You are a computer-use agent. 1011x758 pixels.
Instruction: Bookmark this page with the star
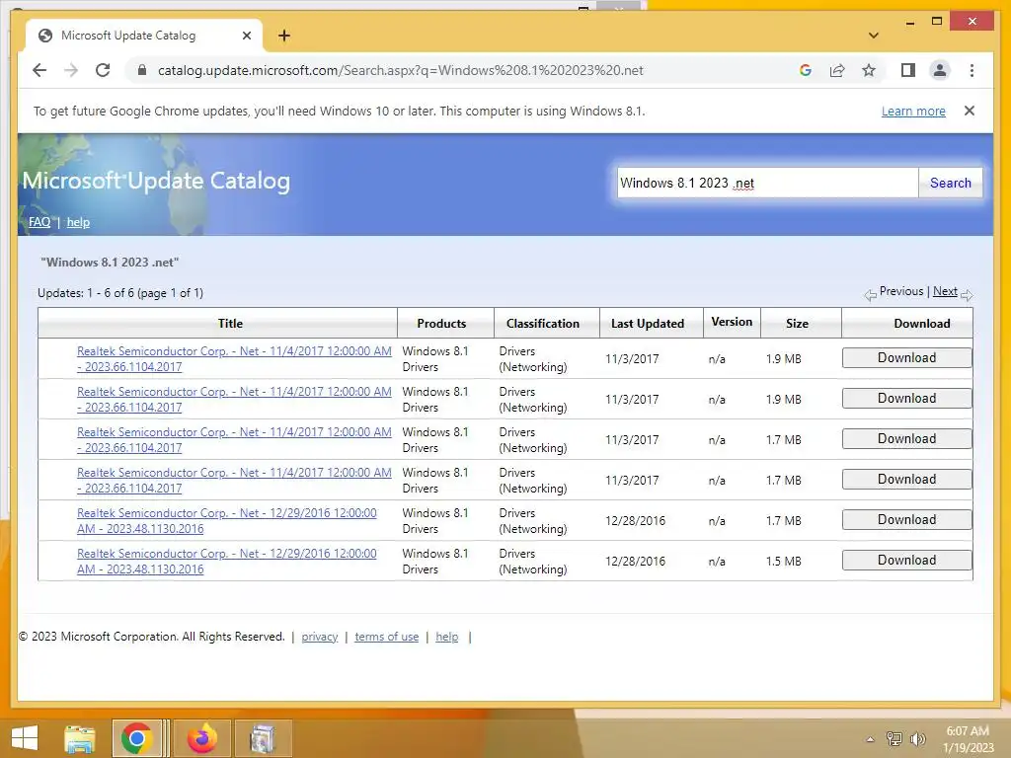point(869,70)
